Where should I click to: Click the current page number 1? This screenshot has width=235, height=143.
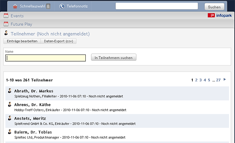192,80
